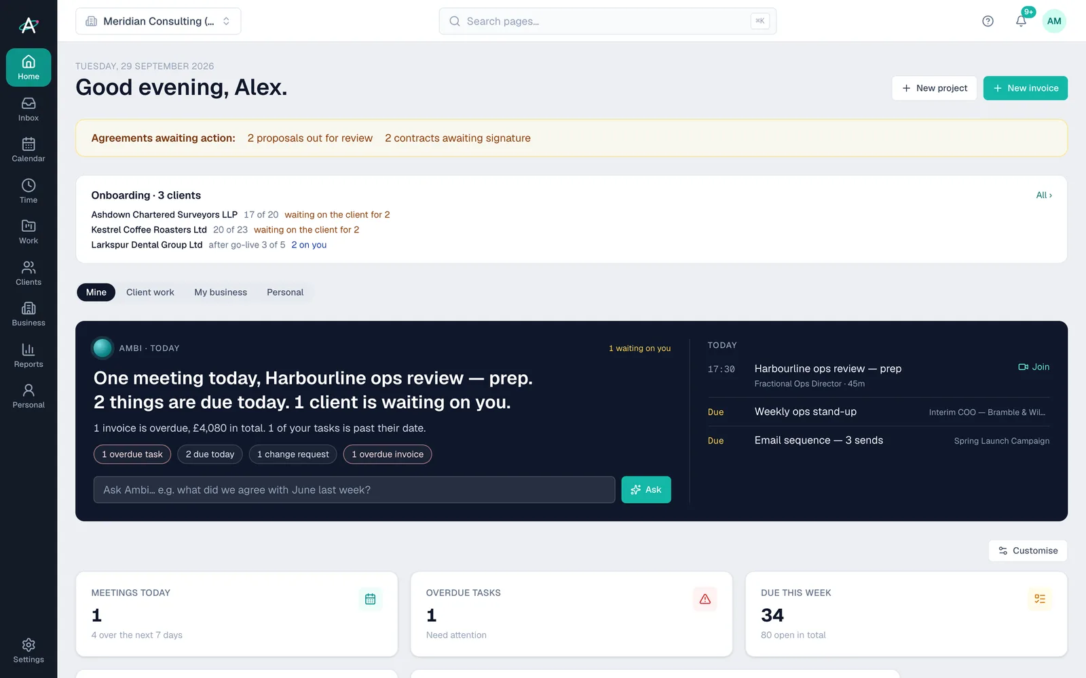This screenshot has width=1086, height=678.
Task: Open Clients in sidebar
Action: (x=29, y=273)
